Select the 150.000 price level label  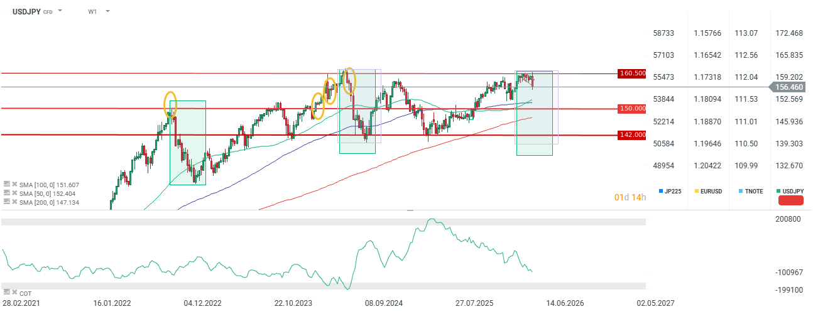coord(632,109)
